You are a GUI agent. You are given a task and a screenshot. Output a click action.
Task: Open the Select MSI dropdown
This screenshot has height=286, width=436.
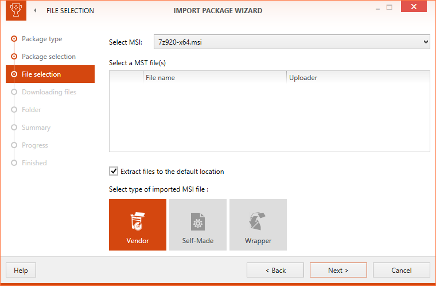pos(291,42)
